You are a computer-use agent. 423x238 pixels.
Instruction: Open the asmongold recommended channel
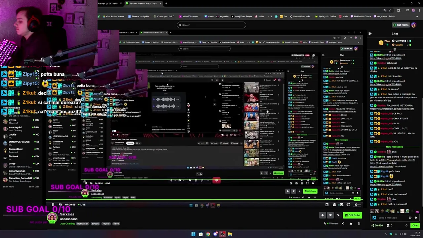coord(21,129)
